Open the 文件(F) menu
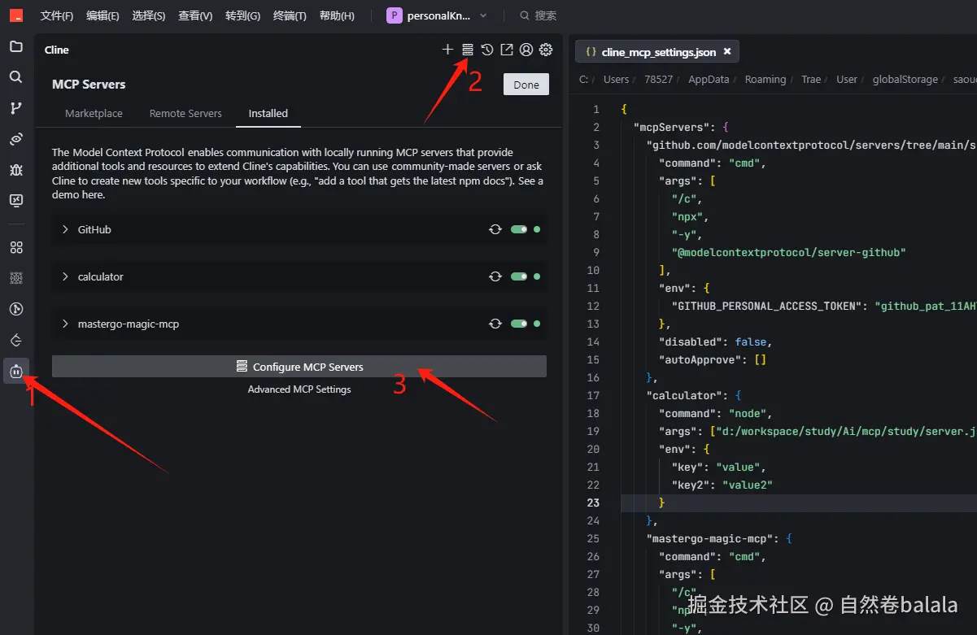 tap(57, 15)
